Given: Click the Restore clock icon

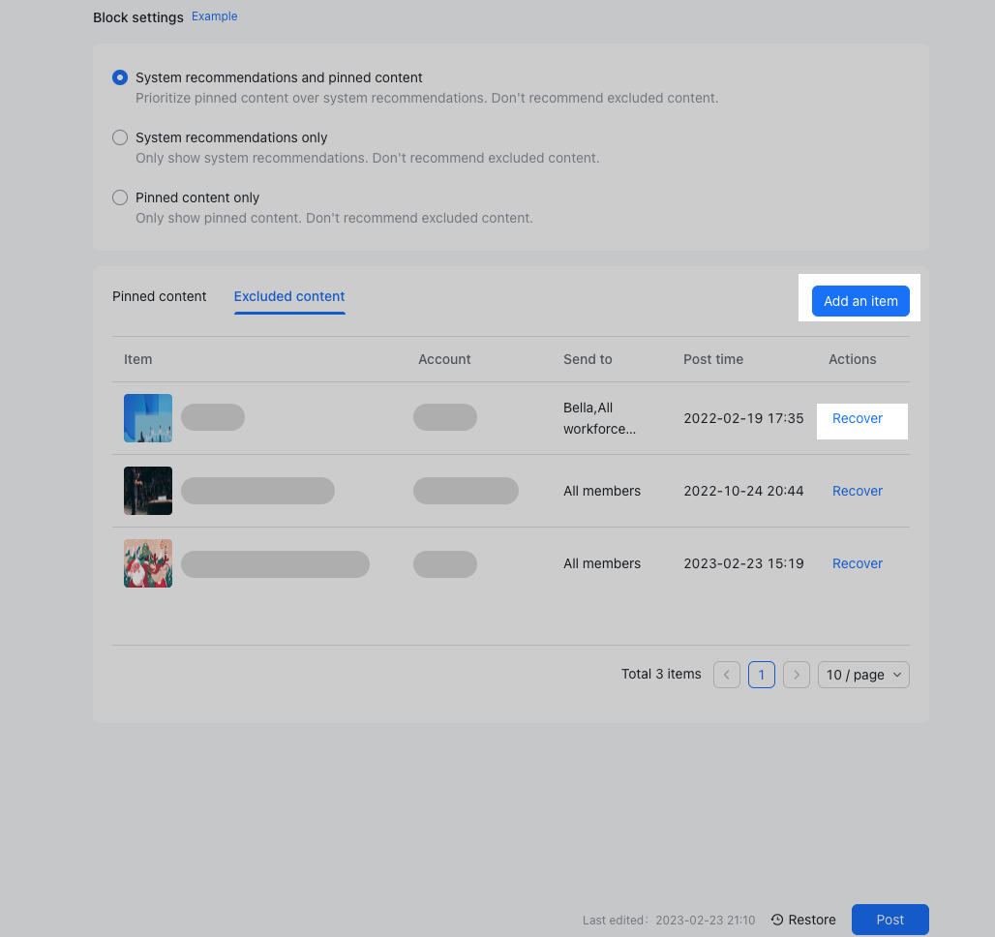Looking at the screenshot, I should pyautogui.click(x=776, y=920).
